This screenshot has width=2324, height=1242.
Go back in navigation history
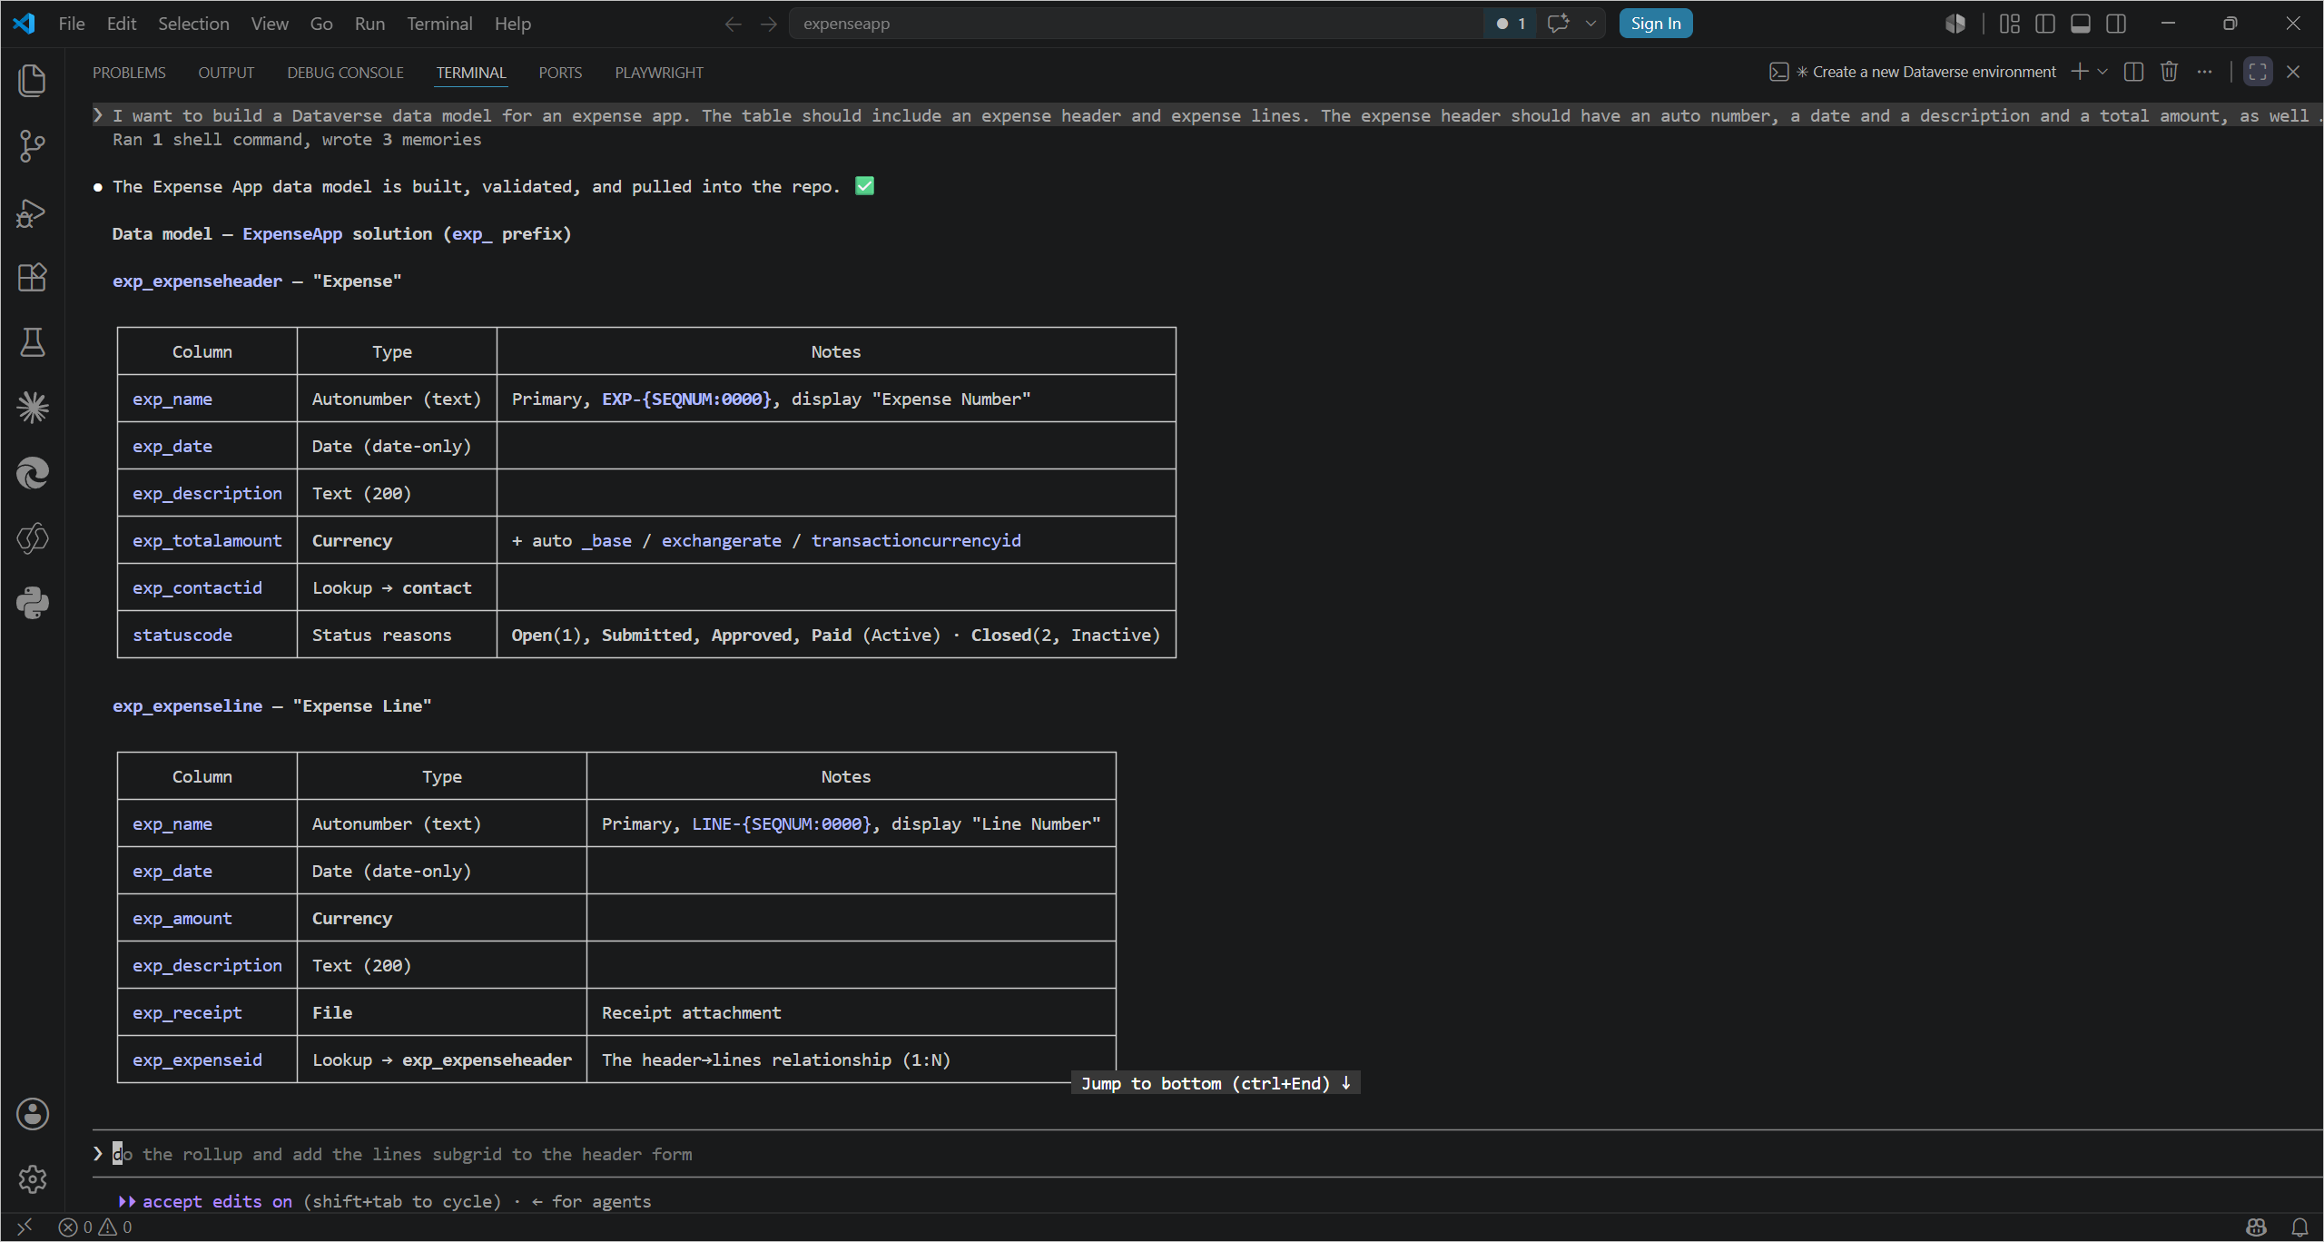pos(734,24)
